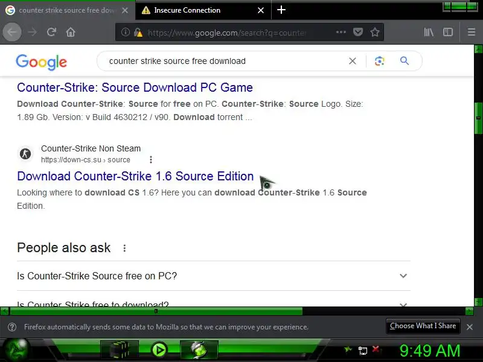This screenshot has height=362, width=483.
Task: Open the Firefox hamburger menu
Action: point(472,32)
